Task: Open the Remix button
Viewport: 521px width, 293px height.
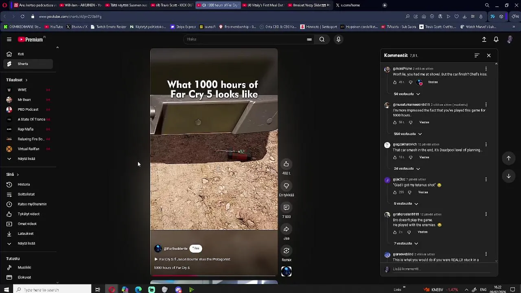Action: tap(286, 251)
